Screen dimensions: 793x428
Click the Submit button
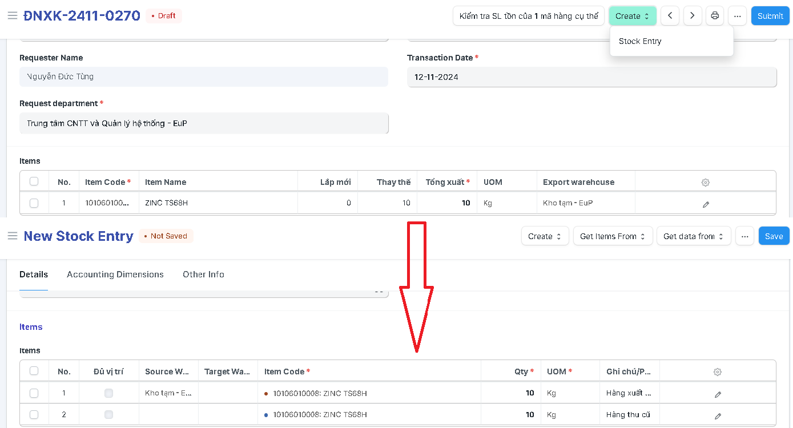click(770, 16)
